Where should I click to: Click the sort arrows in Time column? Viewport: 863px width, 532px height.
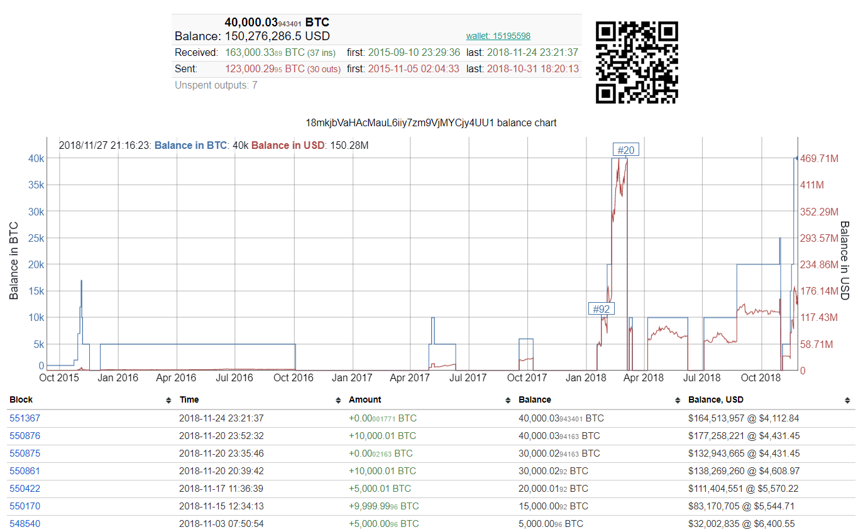pos(338,400)
